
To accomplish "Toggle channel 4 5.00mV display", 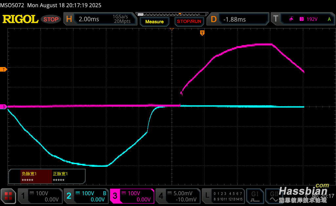I will (178, 196).
